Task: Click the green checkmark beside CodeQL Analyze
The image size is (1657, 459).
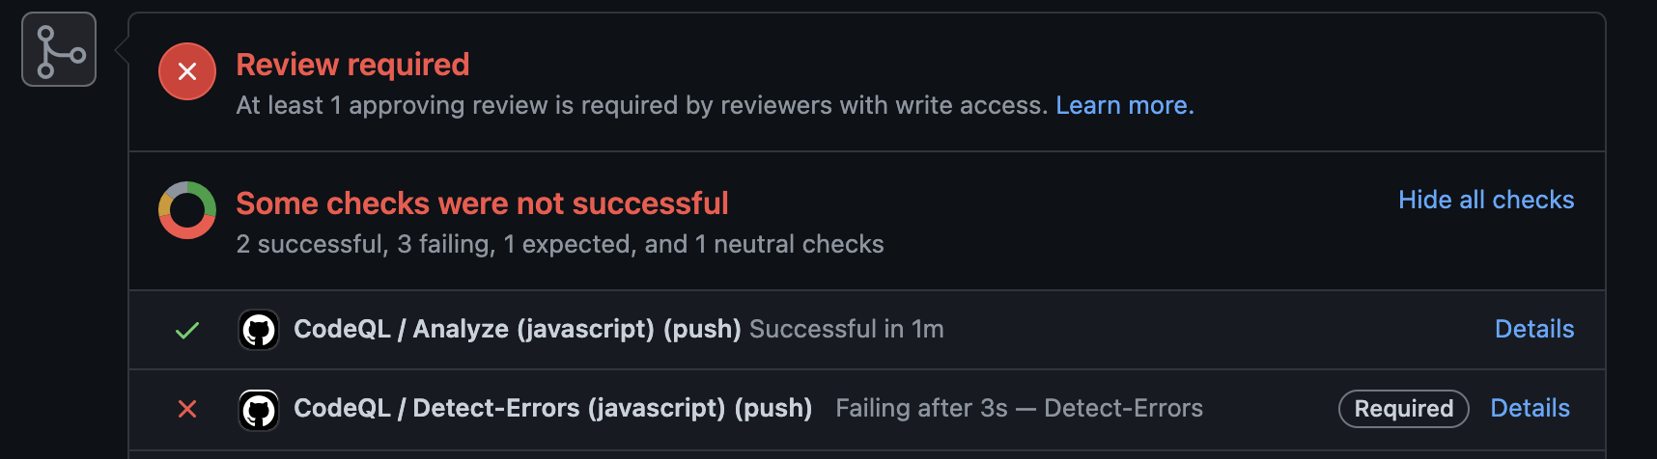Action: coord(187,331)
